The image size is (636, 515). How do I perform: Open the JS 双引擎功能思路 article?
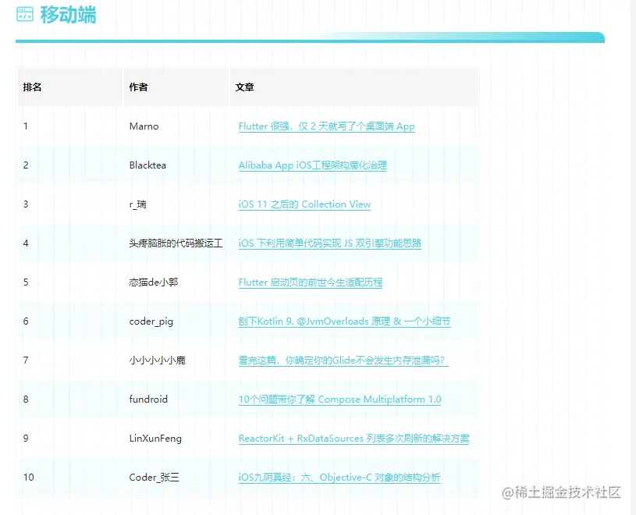click(329, 243)
